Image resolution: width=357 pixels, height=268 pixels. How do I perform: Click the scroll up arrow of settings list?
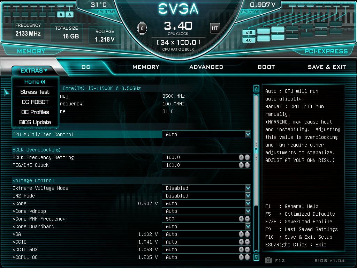click(256, 89)
